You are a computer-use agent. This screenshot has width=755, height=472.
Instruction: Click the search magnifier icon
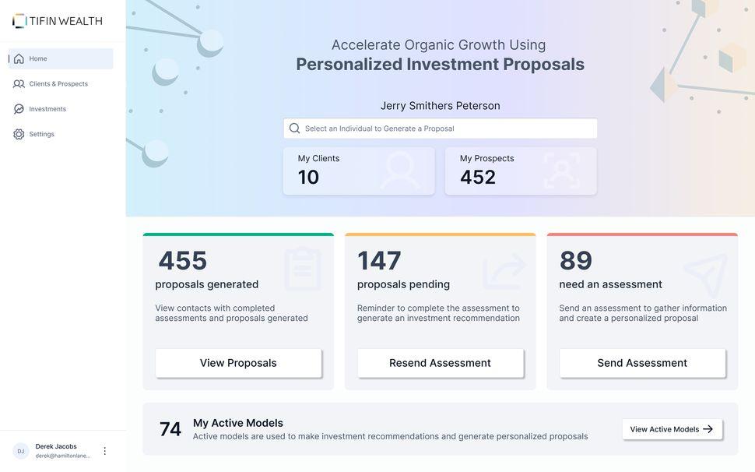(294, 129)
